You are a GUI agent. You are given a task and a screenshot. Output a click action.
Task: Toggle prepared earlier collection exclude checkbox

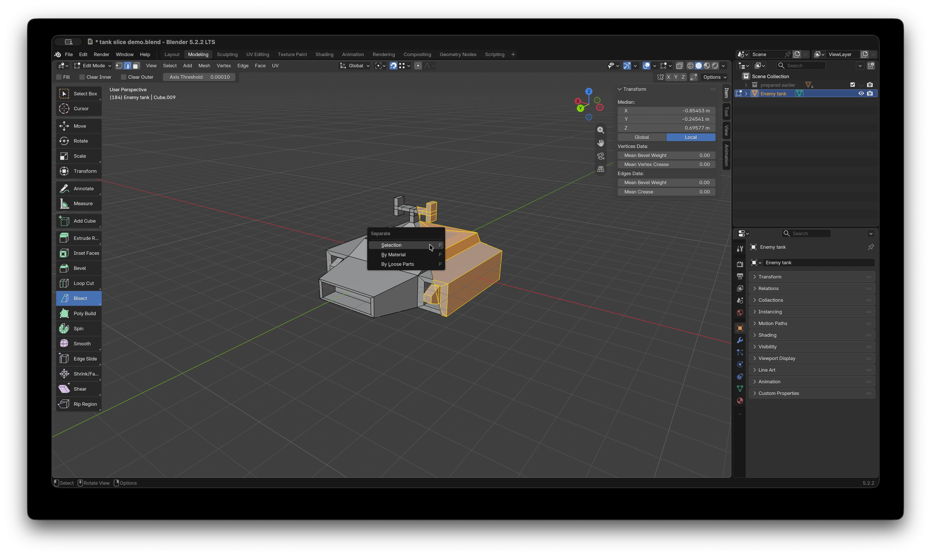pos(852,85)
